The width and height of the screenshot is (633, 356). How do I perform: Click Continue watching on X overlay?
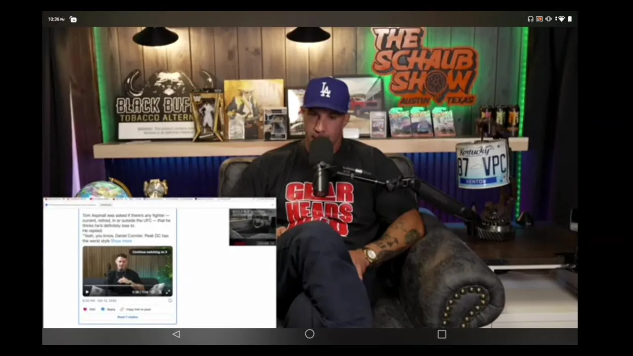(150, 252)
